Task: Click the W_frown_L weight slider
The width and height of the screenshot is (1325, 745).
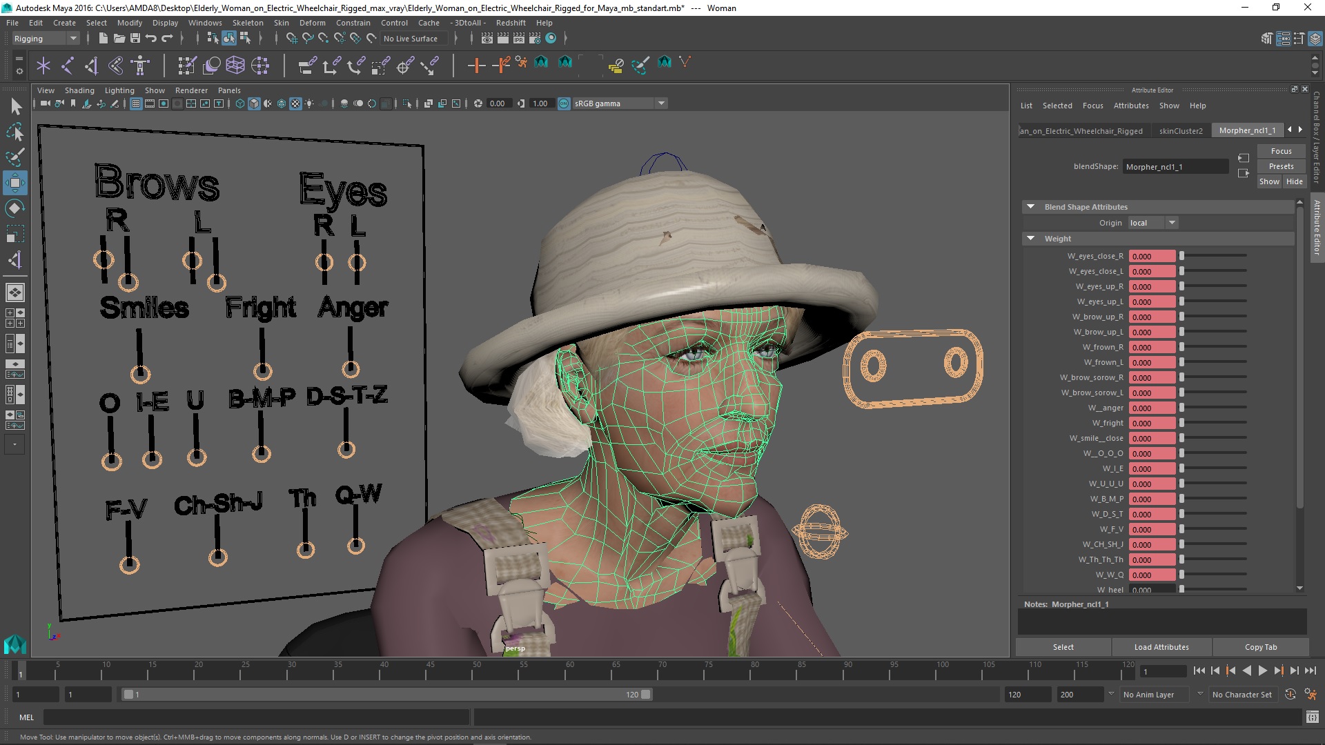Action: pos(1213,362)
